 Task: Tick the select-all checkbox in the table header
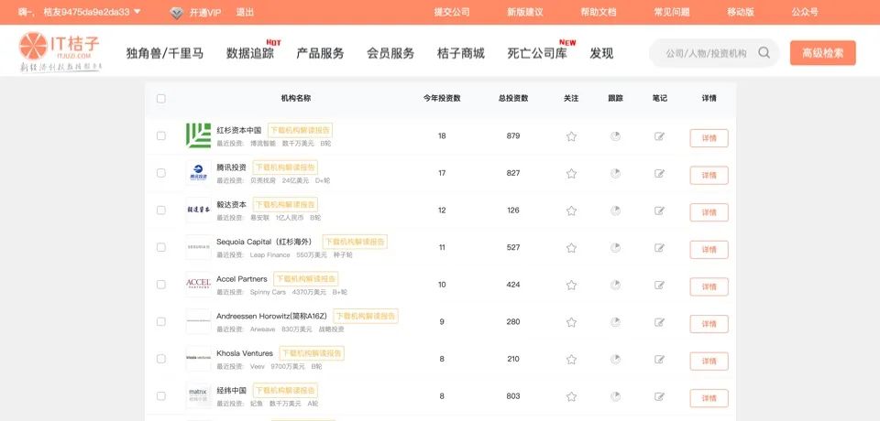(161, 99)
